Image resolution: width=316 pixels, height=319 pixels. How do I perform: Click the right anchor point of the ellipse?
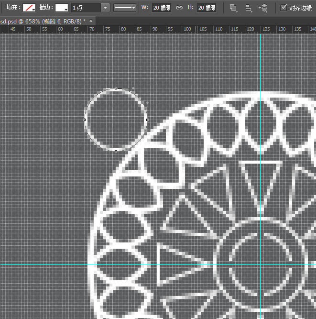point(147,120)
